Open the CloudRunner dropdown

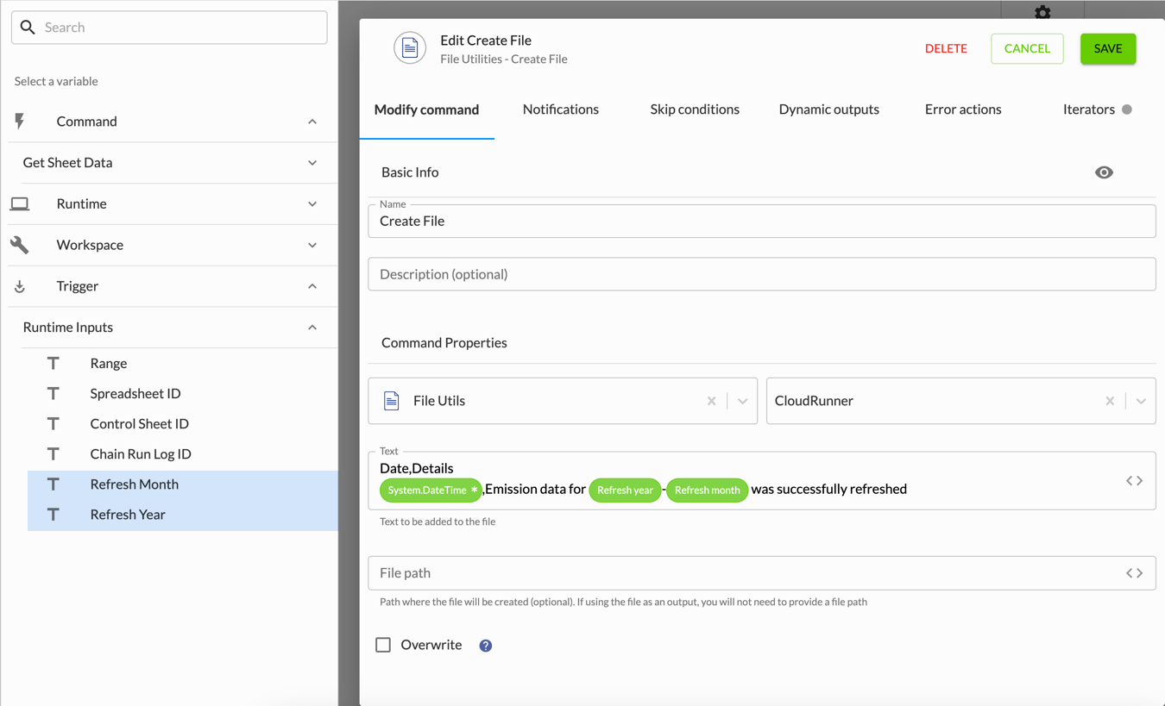tap(1141, 401)
